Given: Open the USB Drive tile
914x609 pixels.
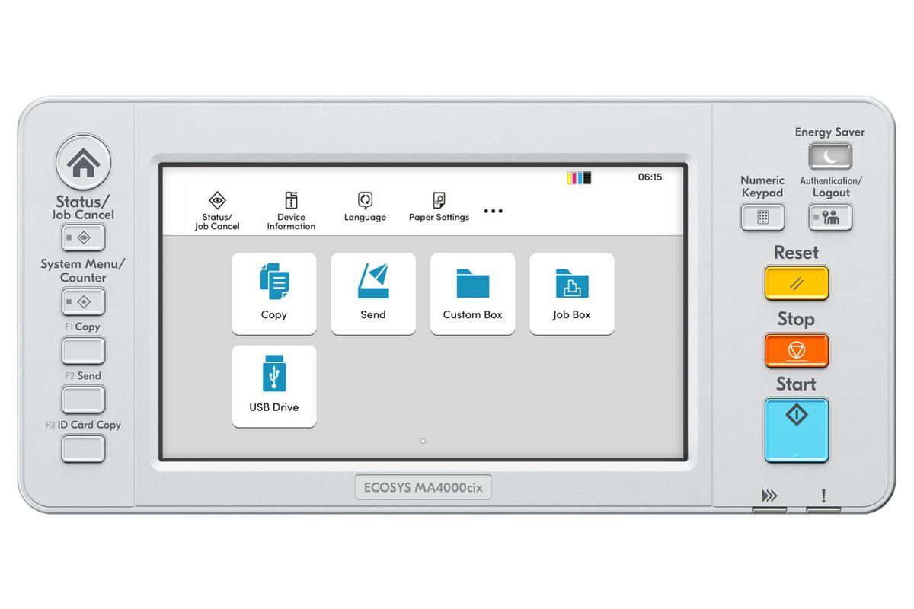Looking at the screenshot, I should (x=274, y=387).
